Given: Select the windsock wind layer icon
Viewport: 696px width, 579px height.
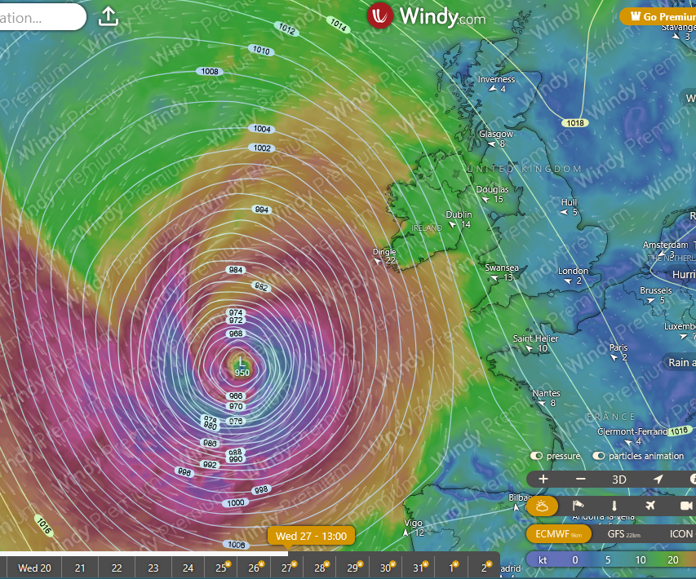Looking at the screenshot, I should pos(579,506).
